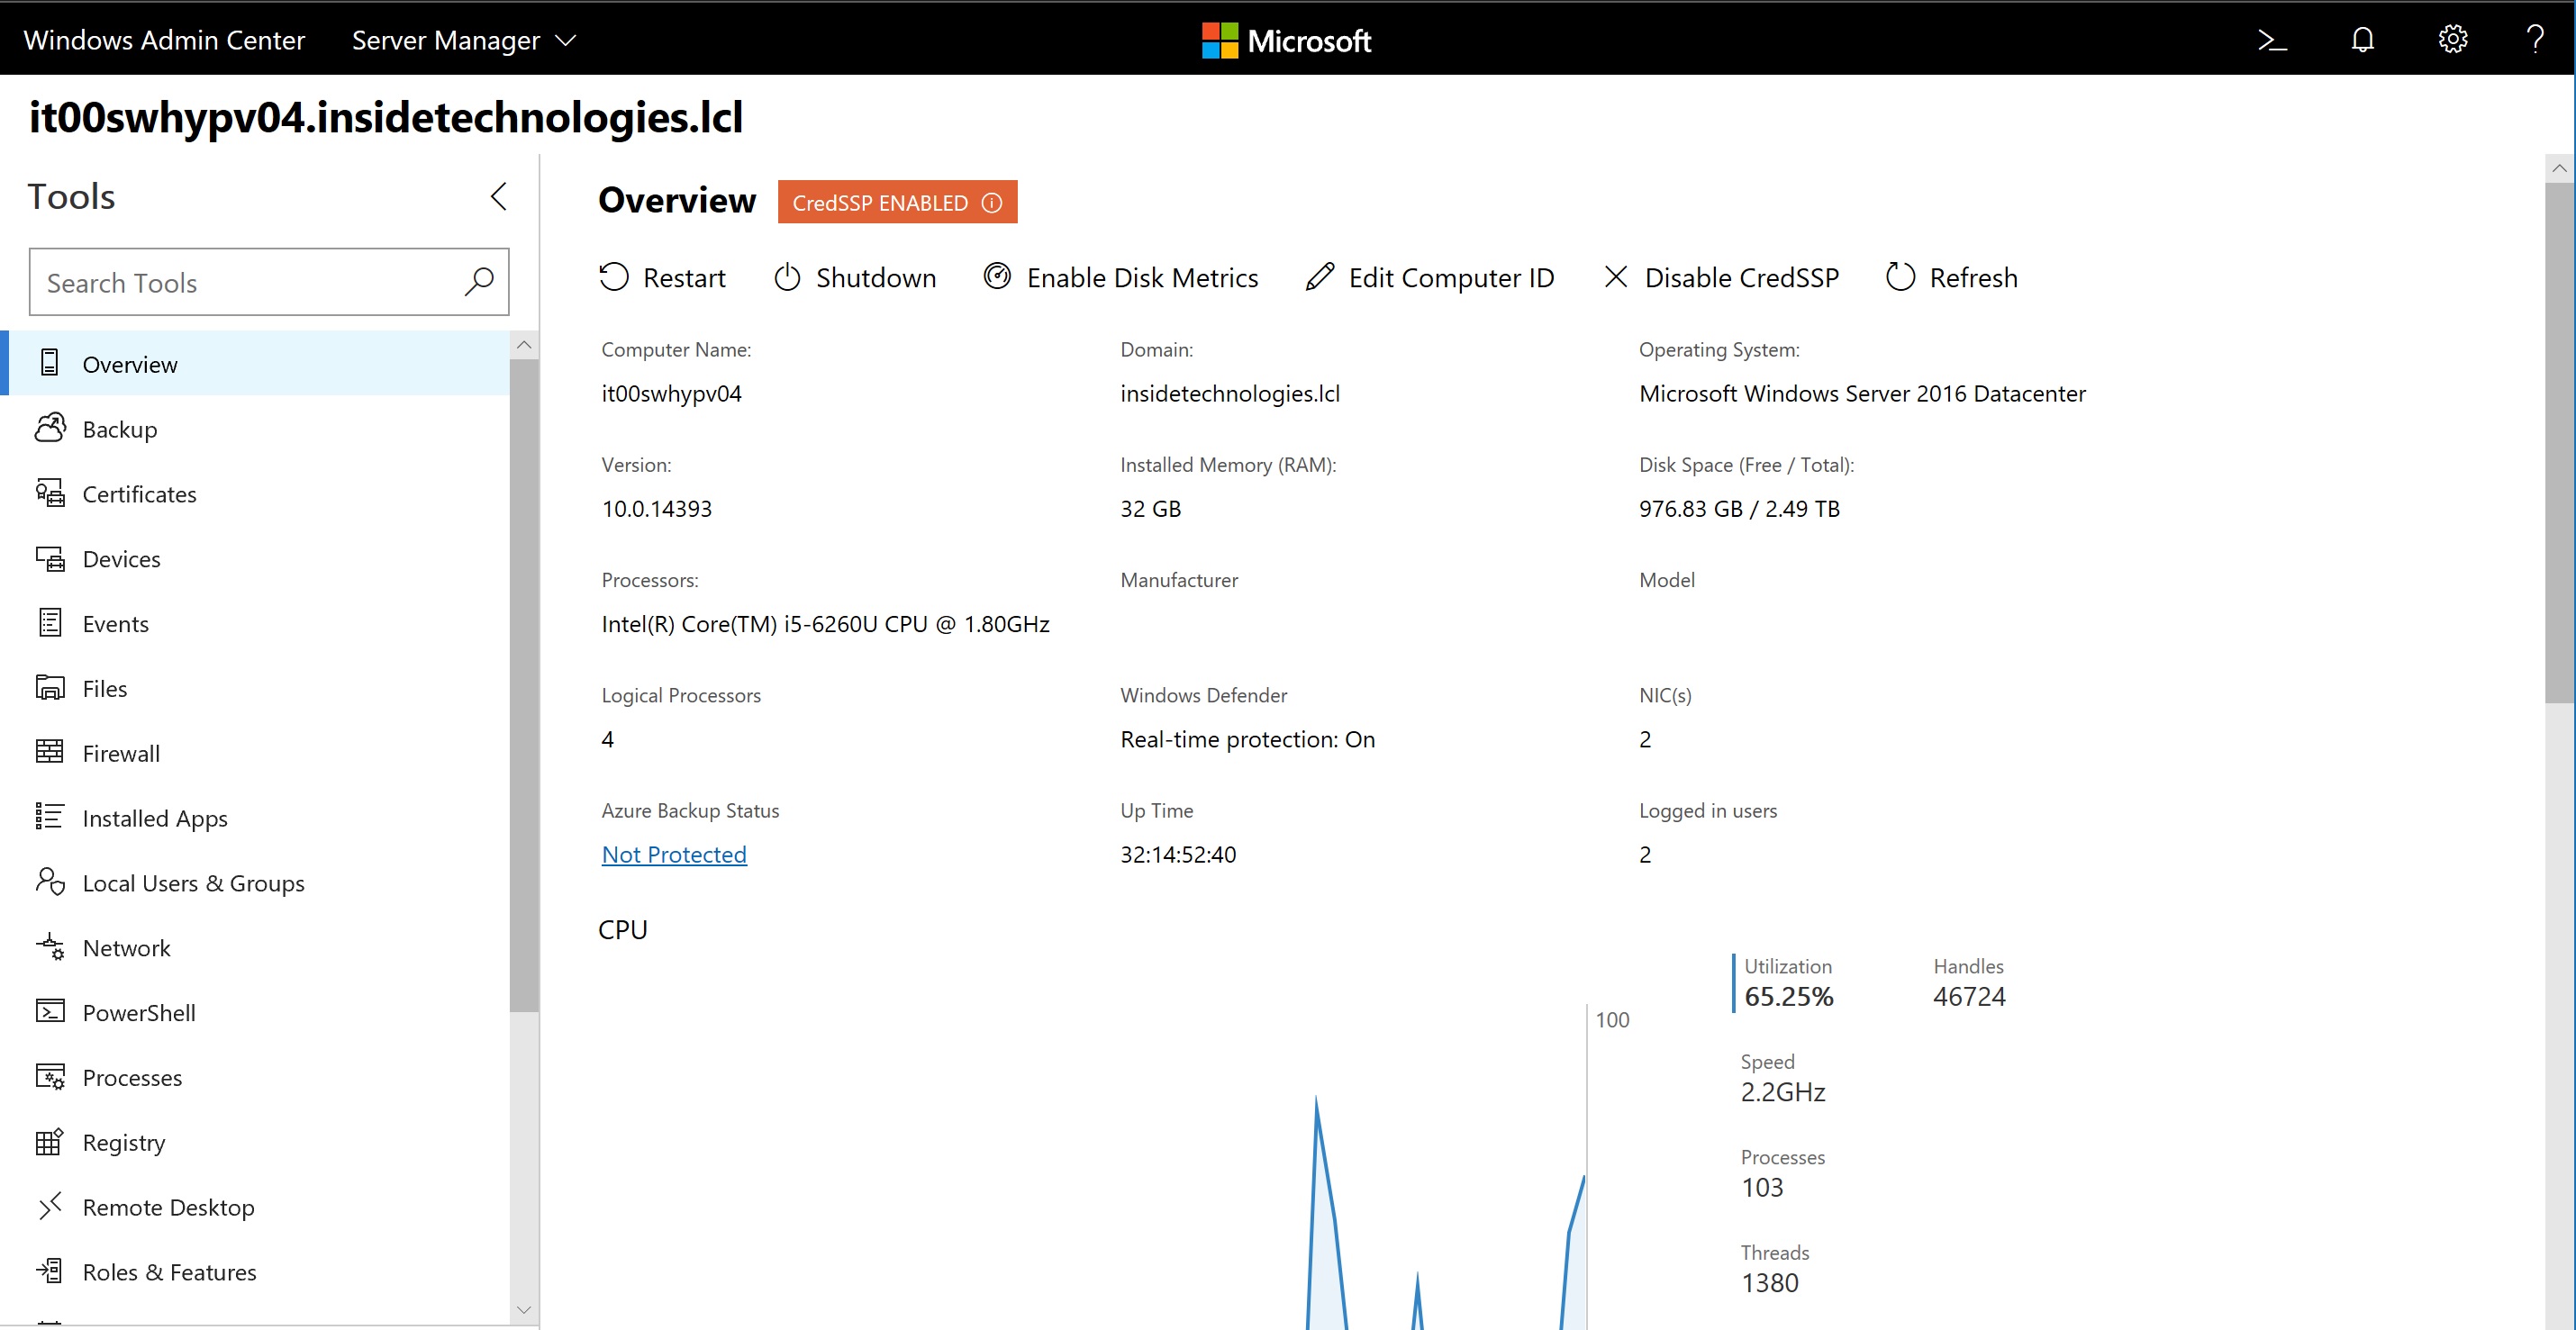Screen dimensions: 2576x1330
Task: Click the Shutdown button
Action: [x=855, y=277]
